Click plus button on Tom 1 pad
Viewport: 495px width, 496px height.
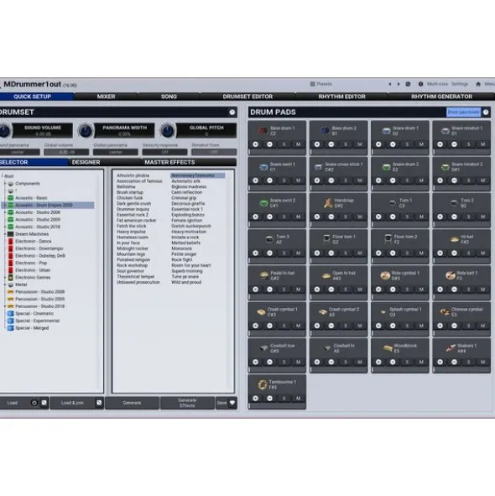click(x=378, y=217)
